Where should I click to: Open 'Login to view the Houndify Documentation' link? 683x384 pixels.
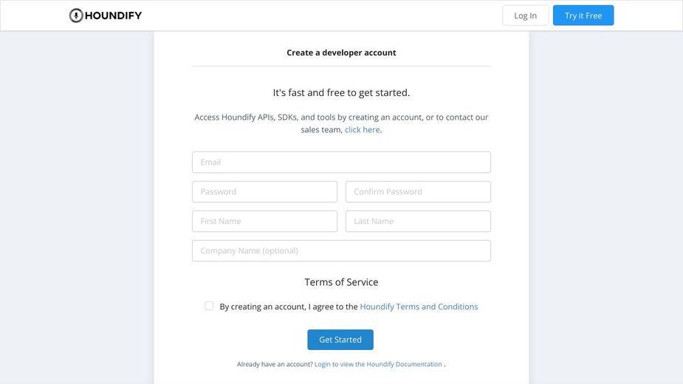point(378,364)
